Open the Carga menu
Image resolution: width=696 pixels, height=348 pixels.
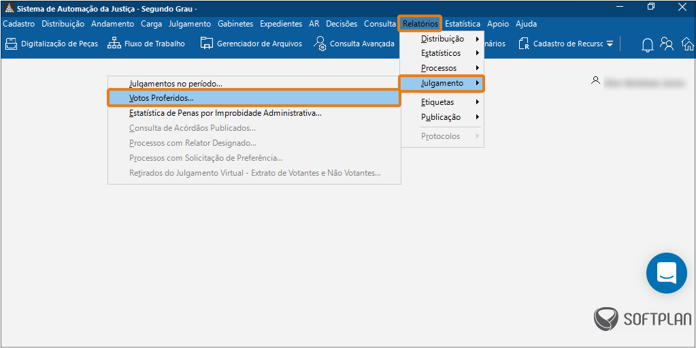(151, 24)
